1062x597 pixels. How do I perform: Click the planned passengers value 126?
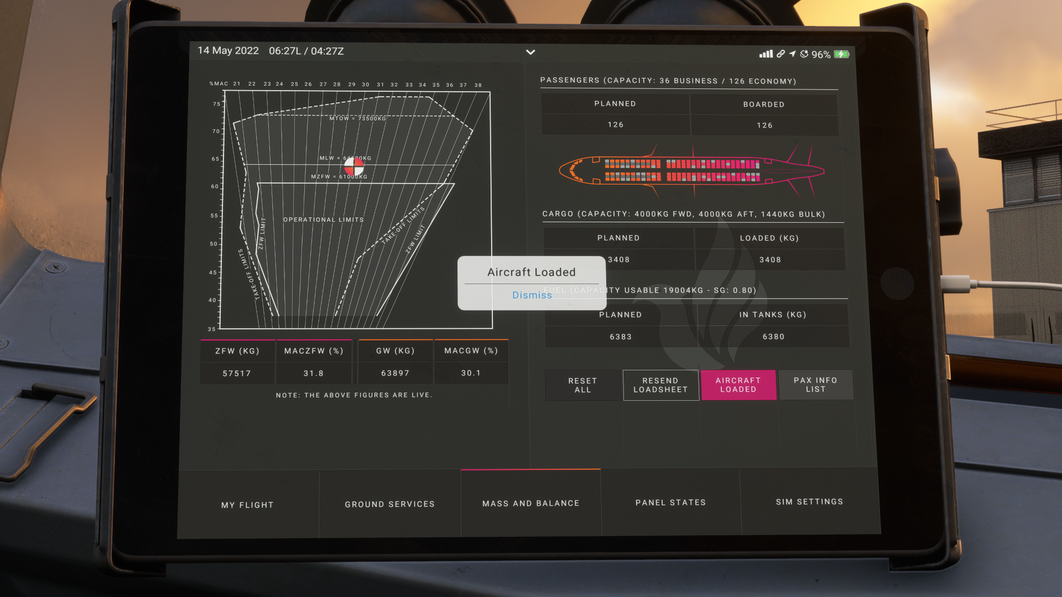(x=615, y=125)
